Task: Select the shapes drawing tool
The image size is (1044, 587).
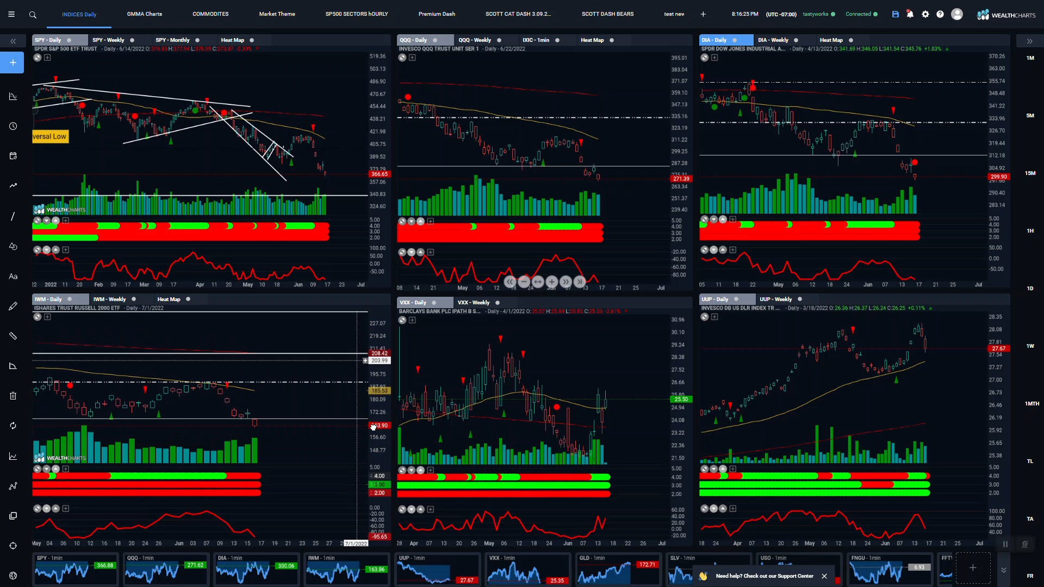Action: coord(13,246)
